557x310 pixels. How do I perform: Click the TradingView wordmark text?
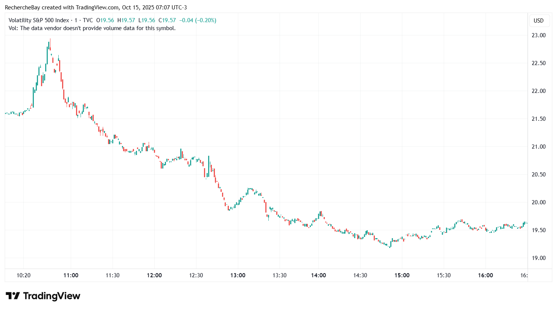(x=52, y=296)
